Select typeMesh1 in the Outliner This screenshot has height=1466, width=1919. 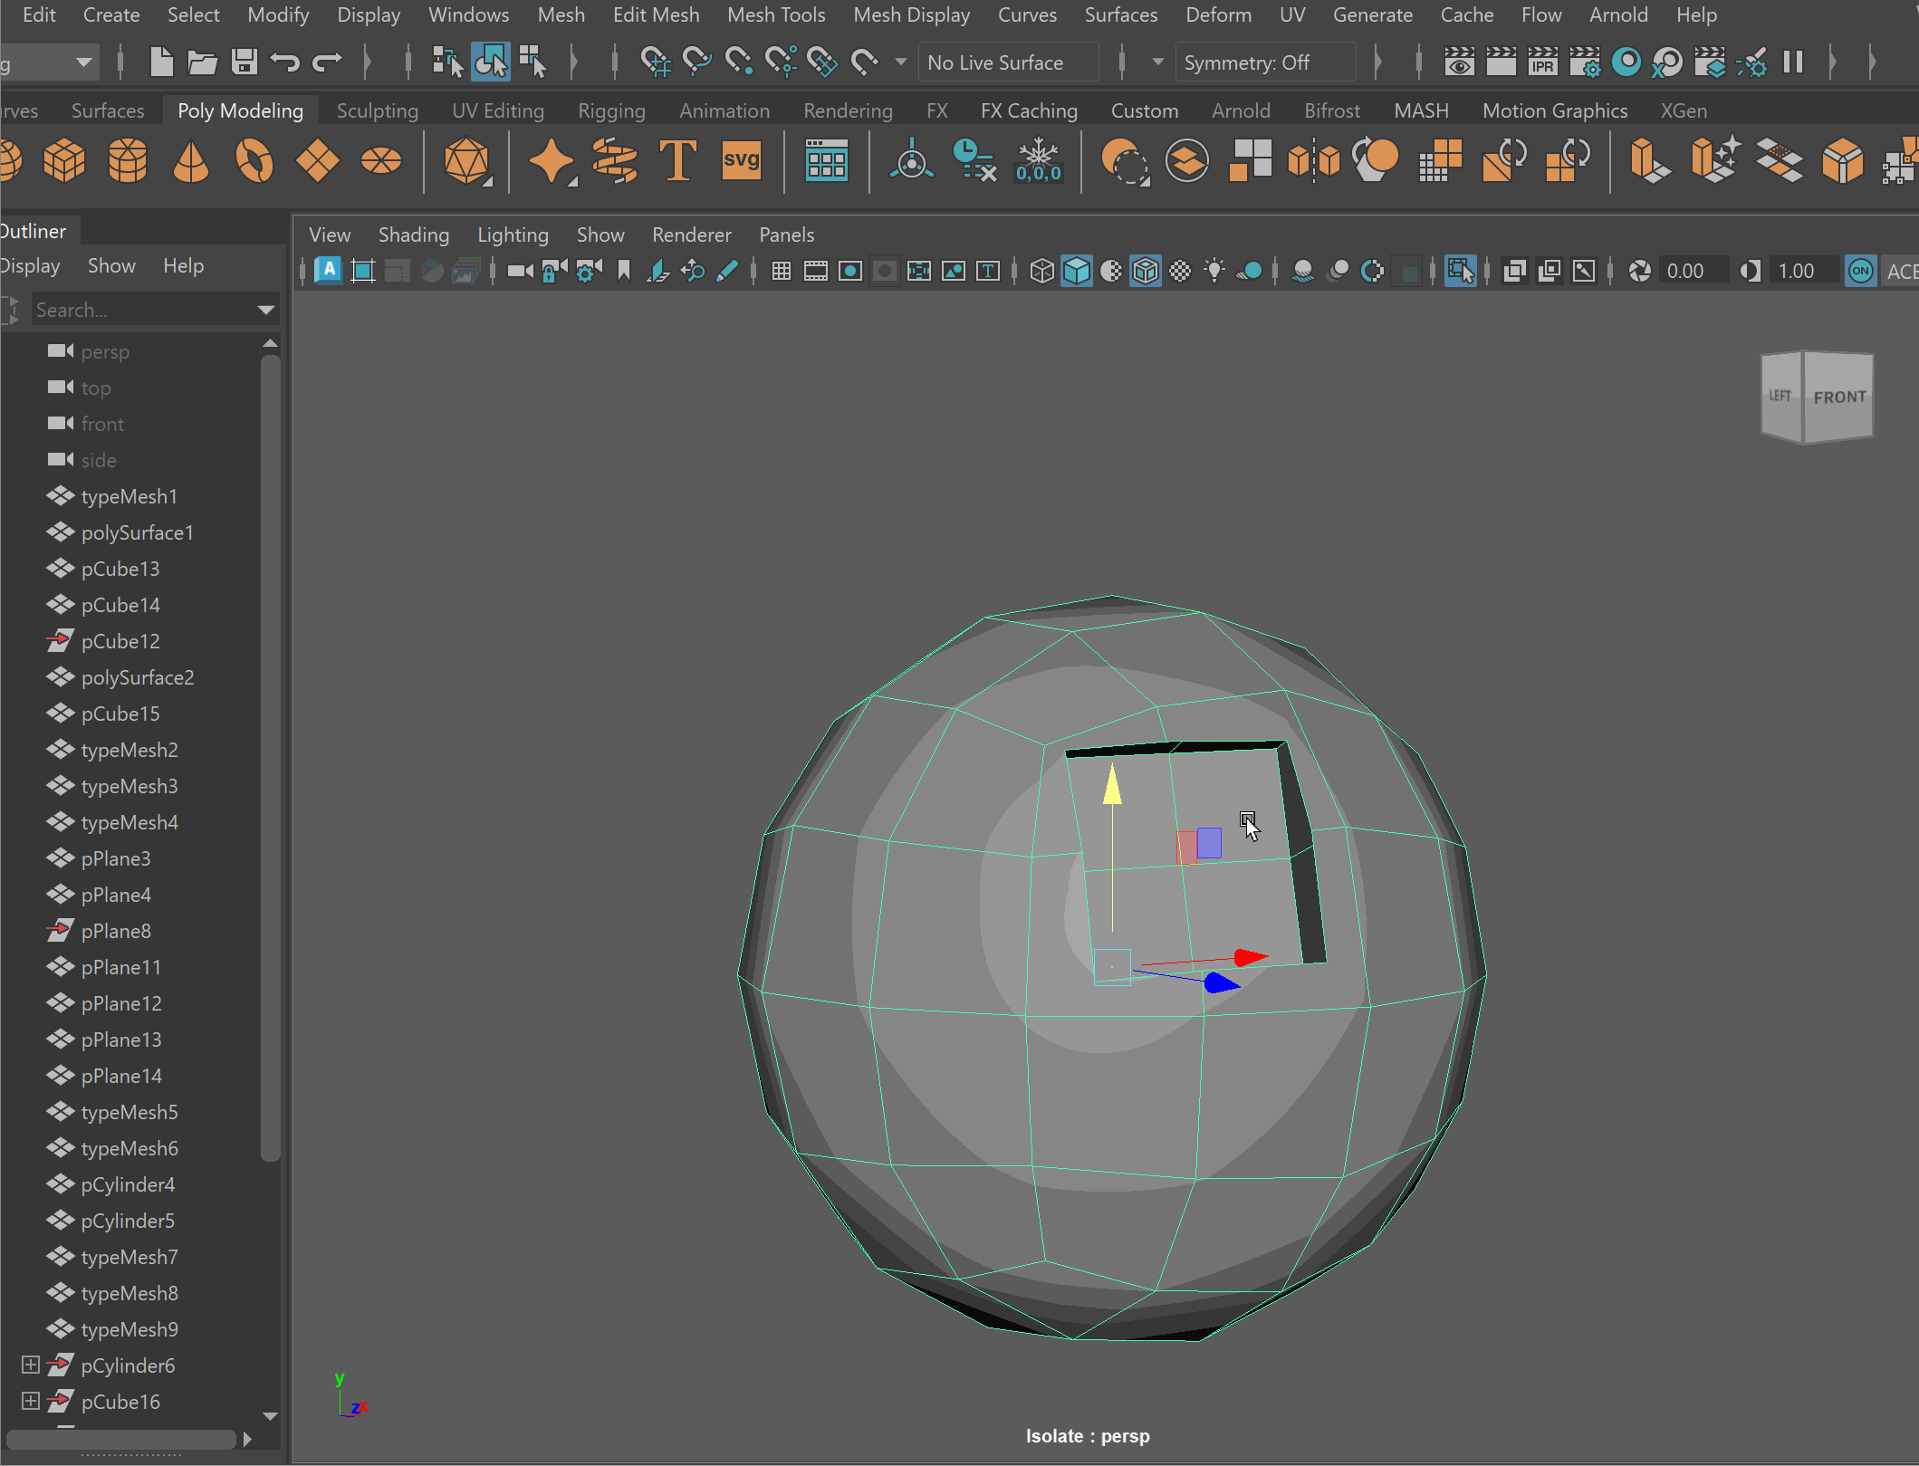pos(129,496)
